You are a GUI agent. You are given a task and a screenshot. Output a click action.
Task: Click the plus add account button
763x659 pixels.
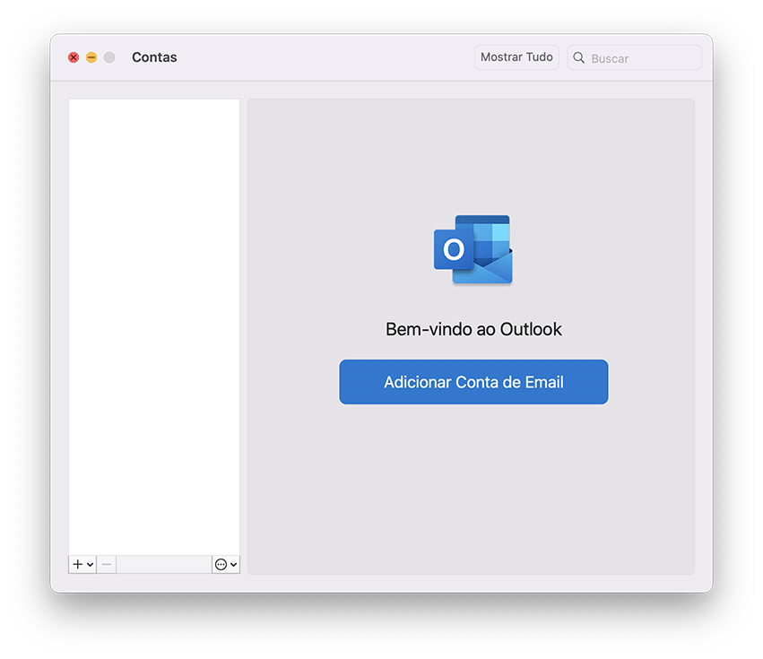pos(78,564)
